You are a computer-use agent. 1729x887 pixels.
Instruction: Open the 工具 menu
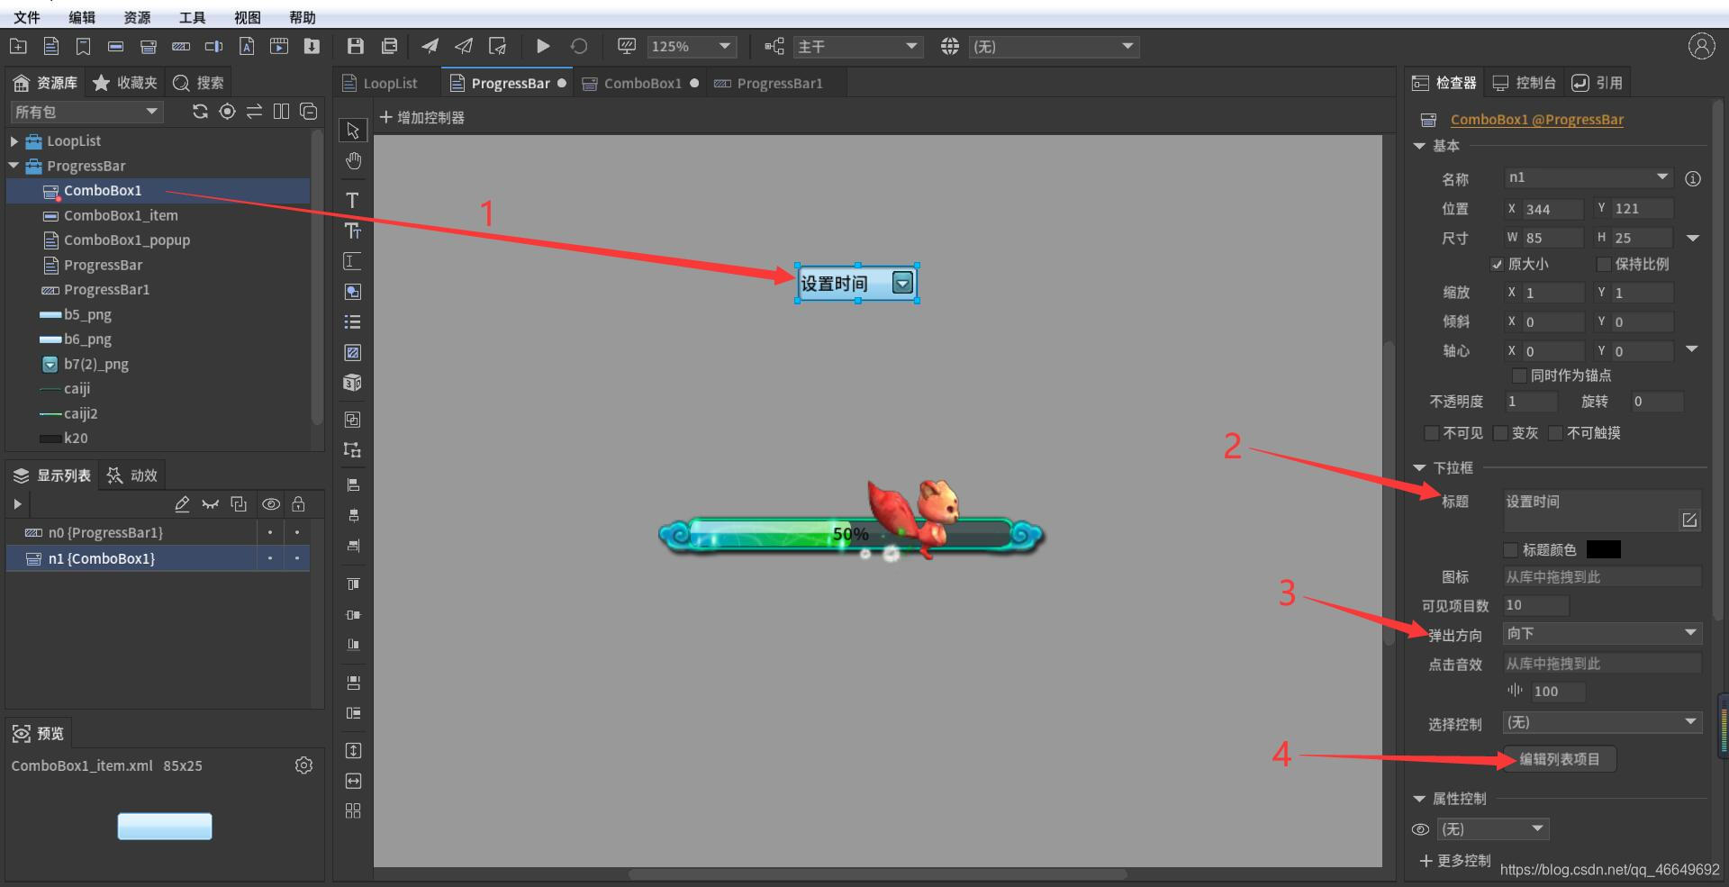(x=192, y=17)
